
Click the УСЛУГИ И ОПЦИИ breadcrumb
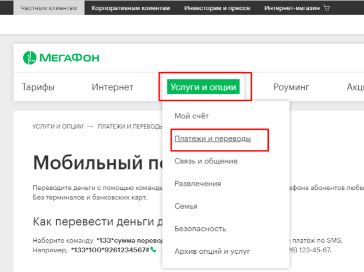[58, 126]
